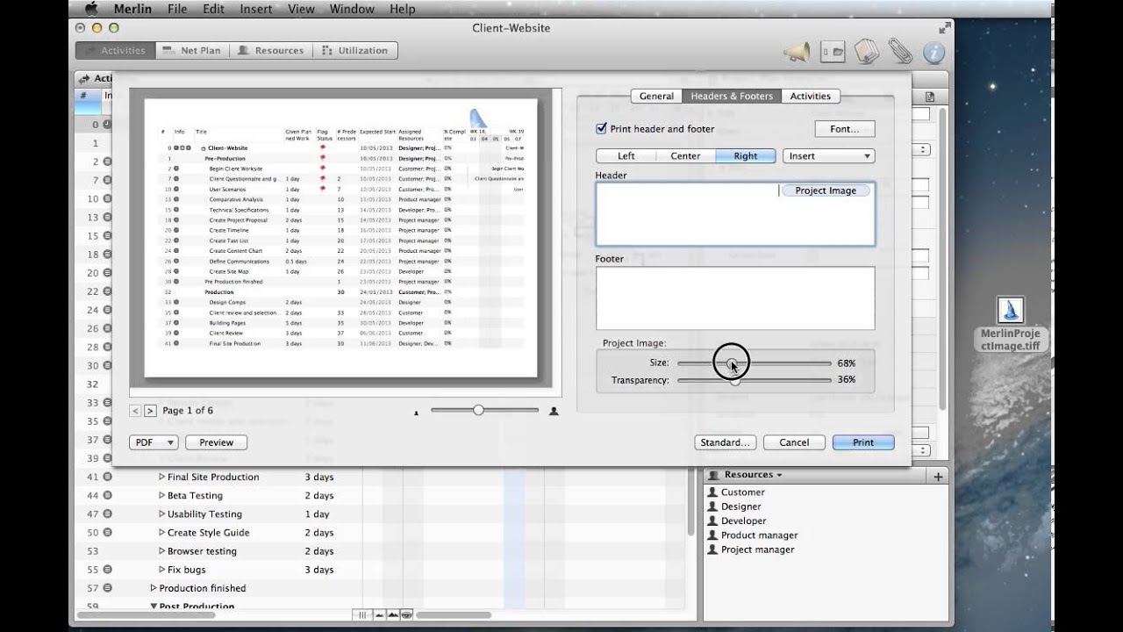Viewport: 1123px width, 632px height.
Task: Open the Resources panel dropdown
Action: [x=753, y=475]
